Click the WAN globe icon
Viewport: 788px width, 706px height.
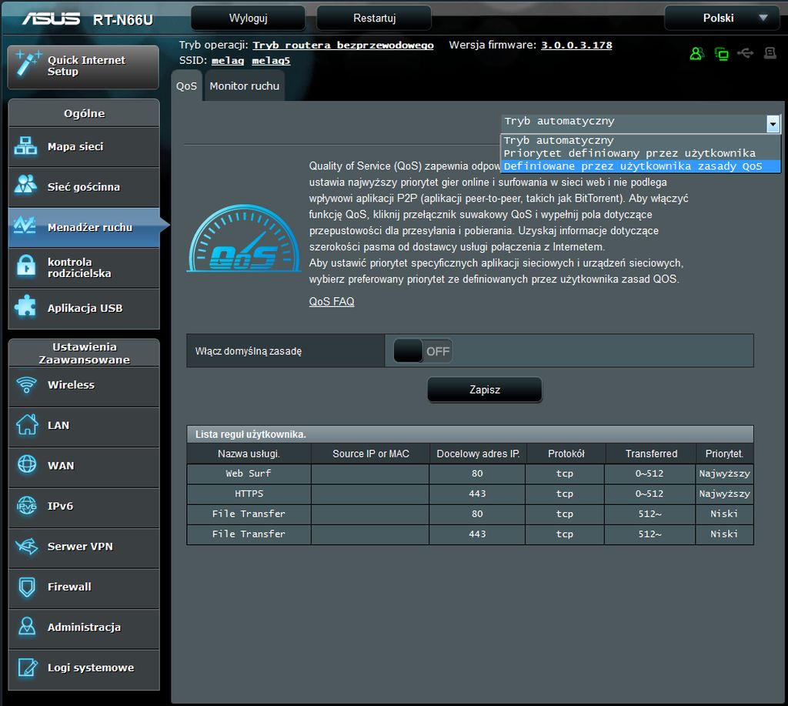tap(27, 463)
